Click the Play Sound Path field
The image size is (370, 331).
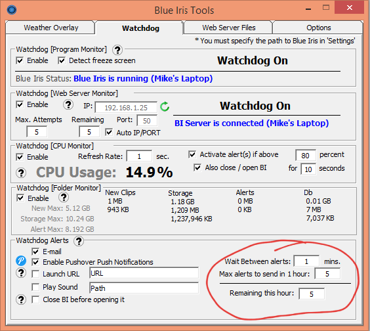click(x=144, y=288)
